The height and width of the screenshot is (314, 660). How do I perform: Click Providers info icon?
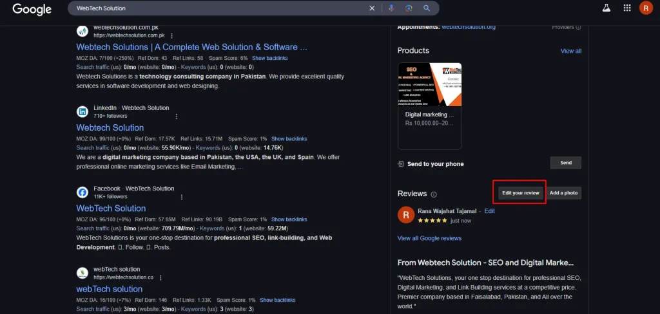pos(578,27)
